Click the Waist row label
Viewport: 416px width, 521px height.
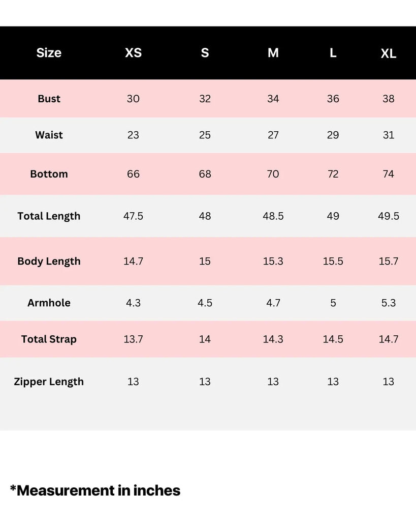(x=49, y=135)
